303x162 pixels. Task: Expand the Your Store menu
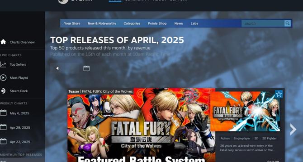coord(72,23)
